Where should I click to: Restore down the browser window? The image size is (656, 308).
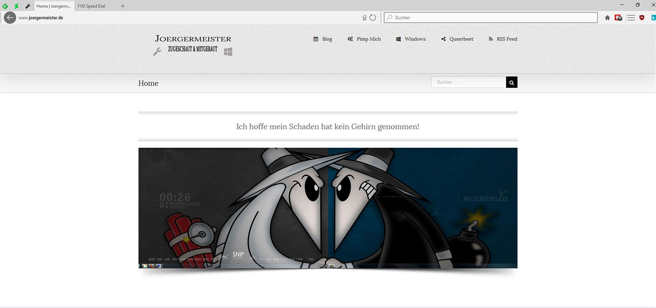pyautogui.click(x=637, y=5)
